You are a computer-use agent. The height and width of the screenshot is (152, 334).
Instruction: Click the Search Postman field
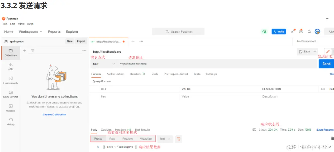178,32
